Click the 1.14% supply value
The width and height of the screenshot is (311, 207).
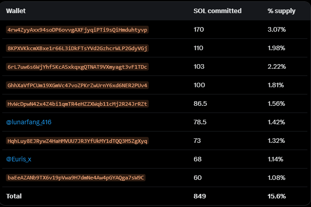(x=275, y=159)
